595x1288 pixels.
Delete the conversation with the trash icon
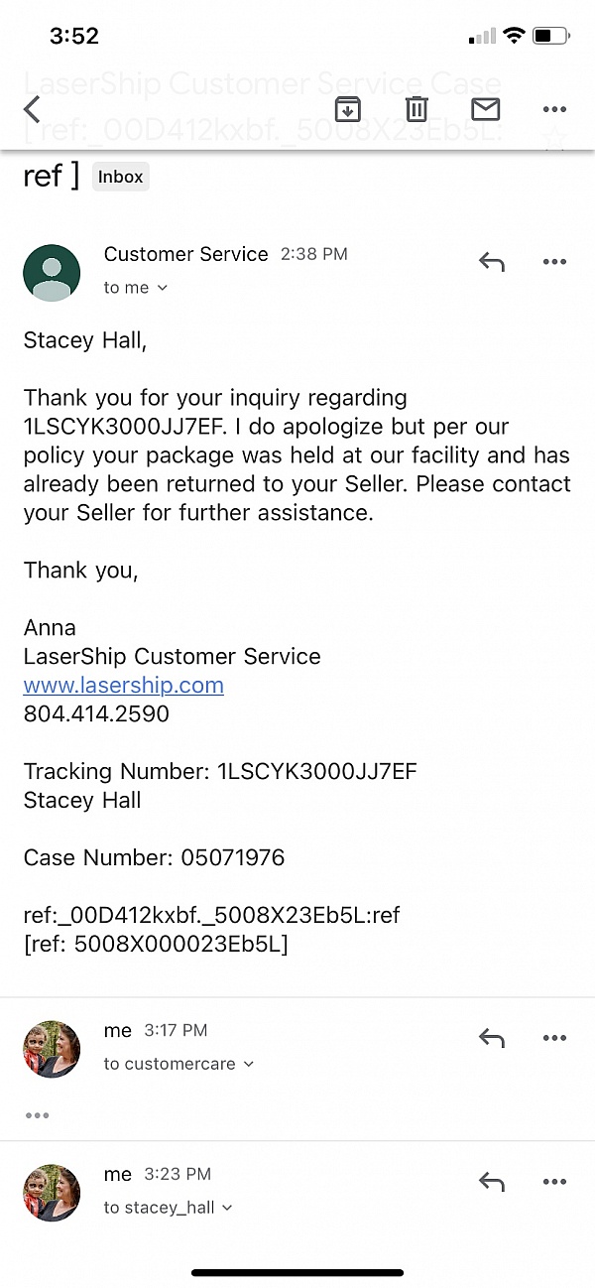pyautogui.click(x=416, y=109)
